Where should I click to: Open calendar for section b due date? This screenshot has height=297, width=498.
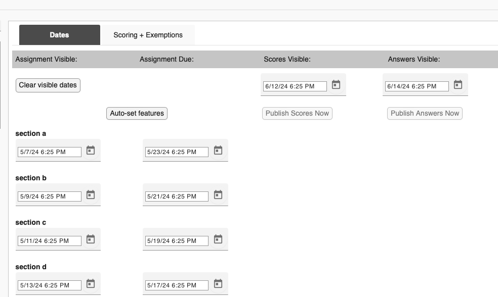[218, 194]
